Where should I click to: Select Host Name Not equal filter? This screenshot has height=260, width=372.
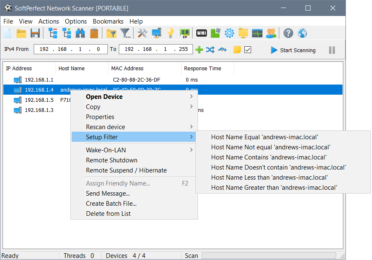click(x=283, y=147)
